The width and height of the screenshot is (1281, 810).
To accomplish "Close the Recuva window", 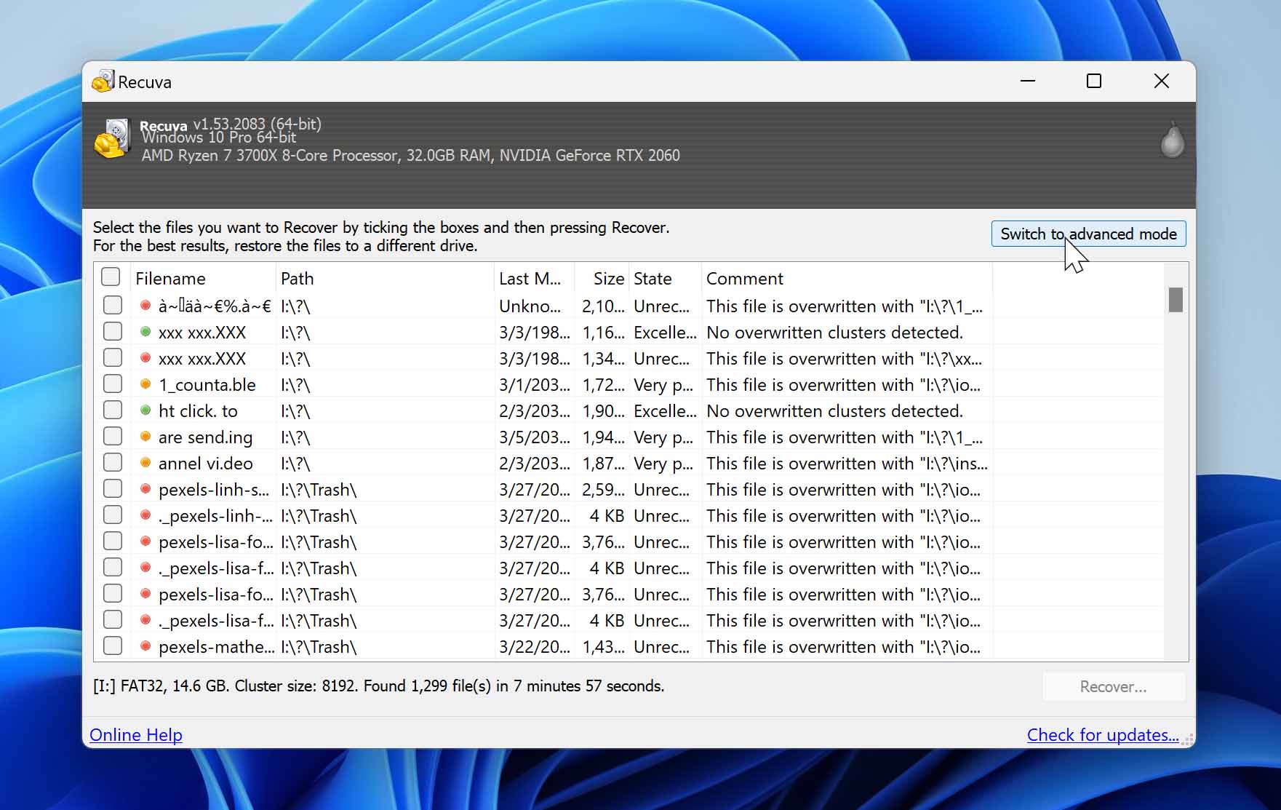I will 1162,81.
